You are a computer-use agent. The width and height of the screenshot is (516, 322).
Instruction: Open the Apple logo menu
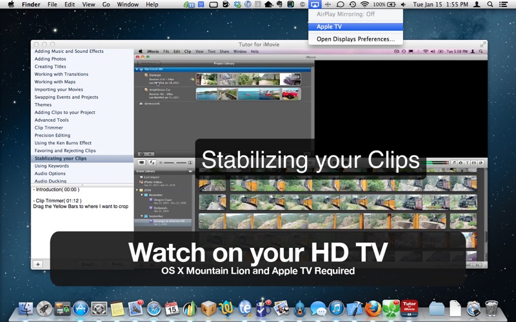click(x=11, y=5)
